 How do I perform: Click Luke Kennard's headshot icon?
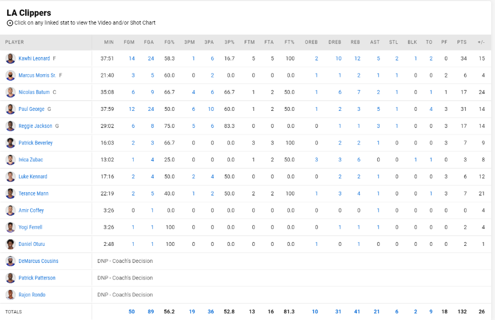[10, 176]
